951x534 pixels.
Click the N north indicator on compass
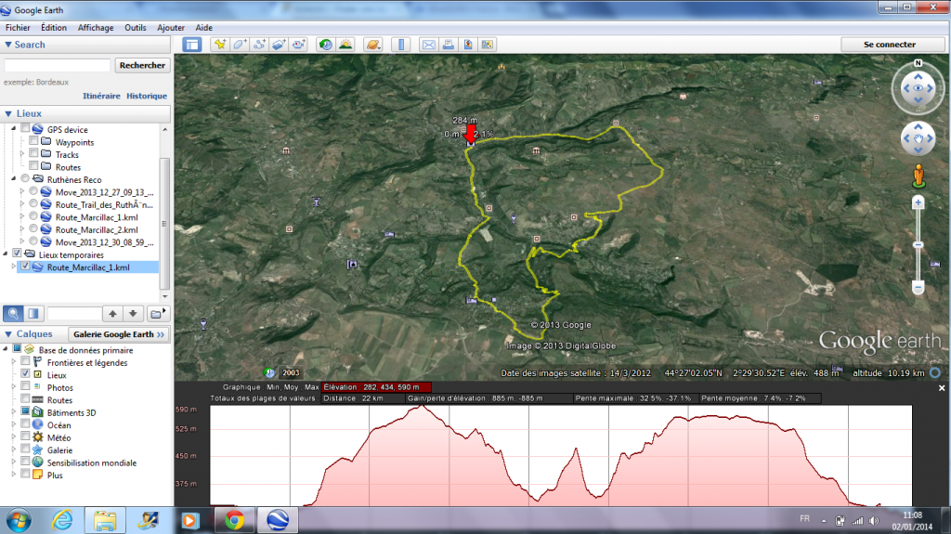(918, 63)
